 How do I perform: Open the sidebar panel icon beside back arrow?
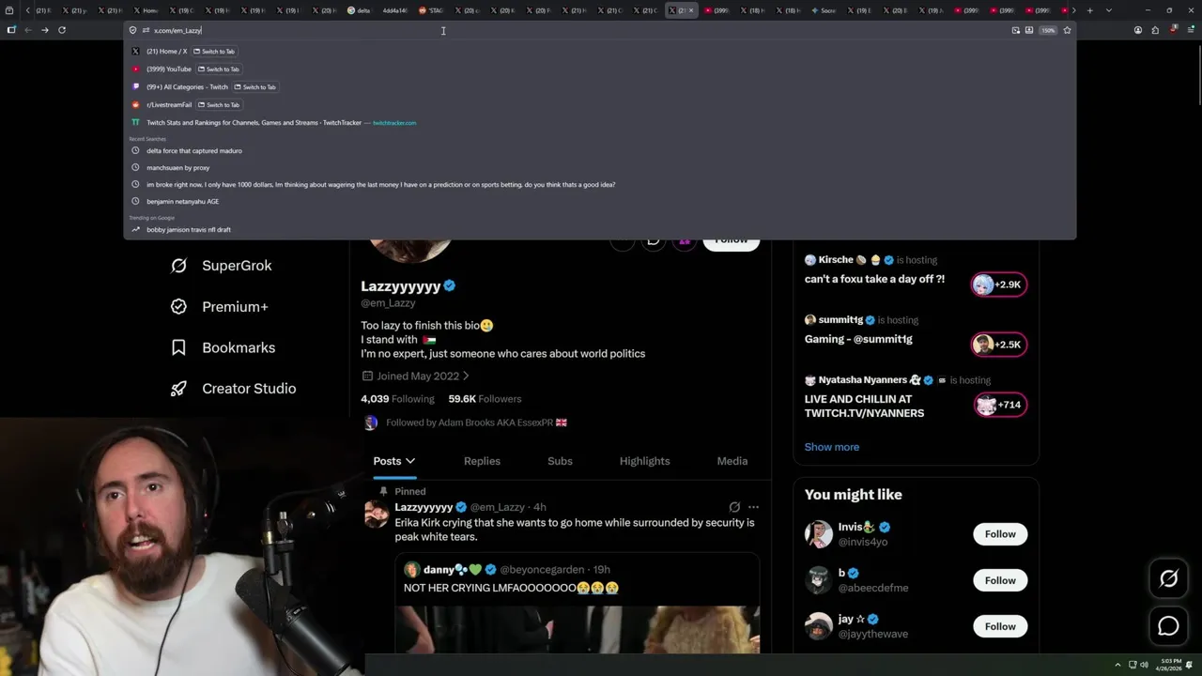(11, 30)
